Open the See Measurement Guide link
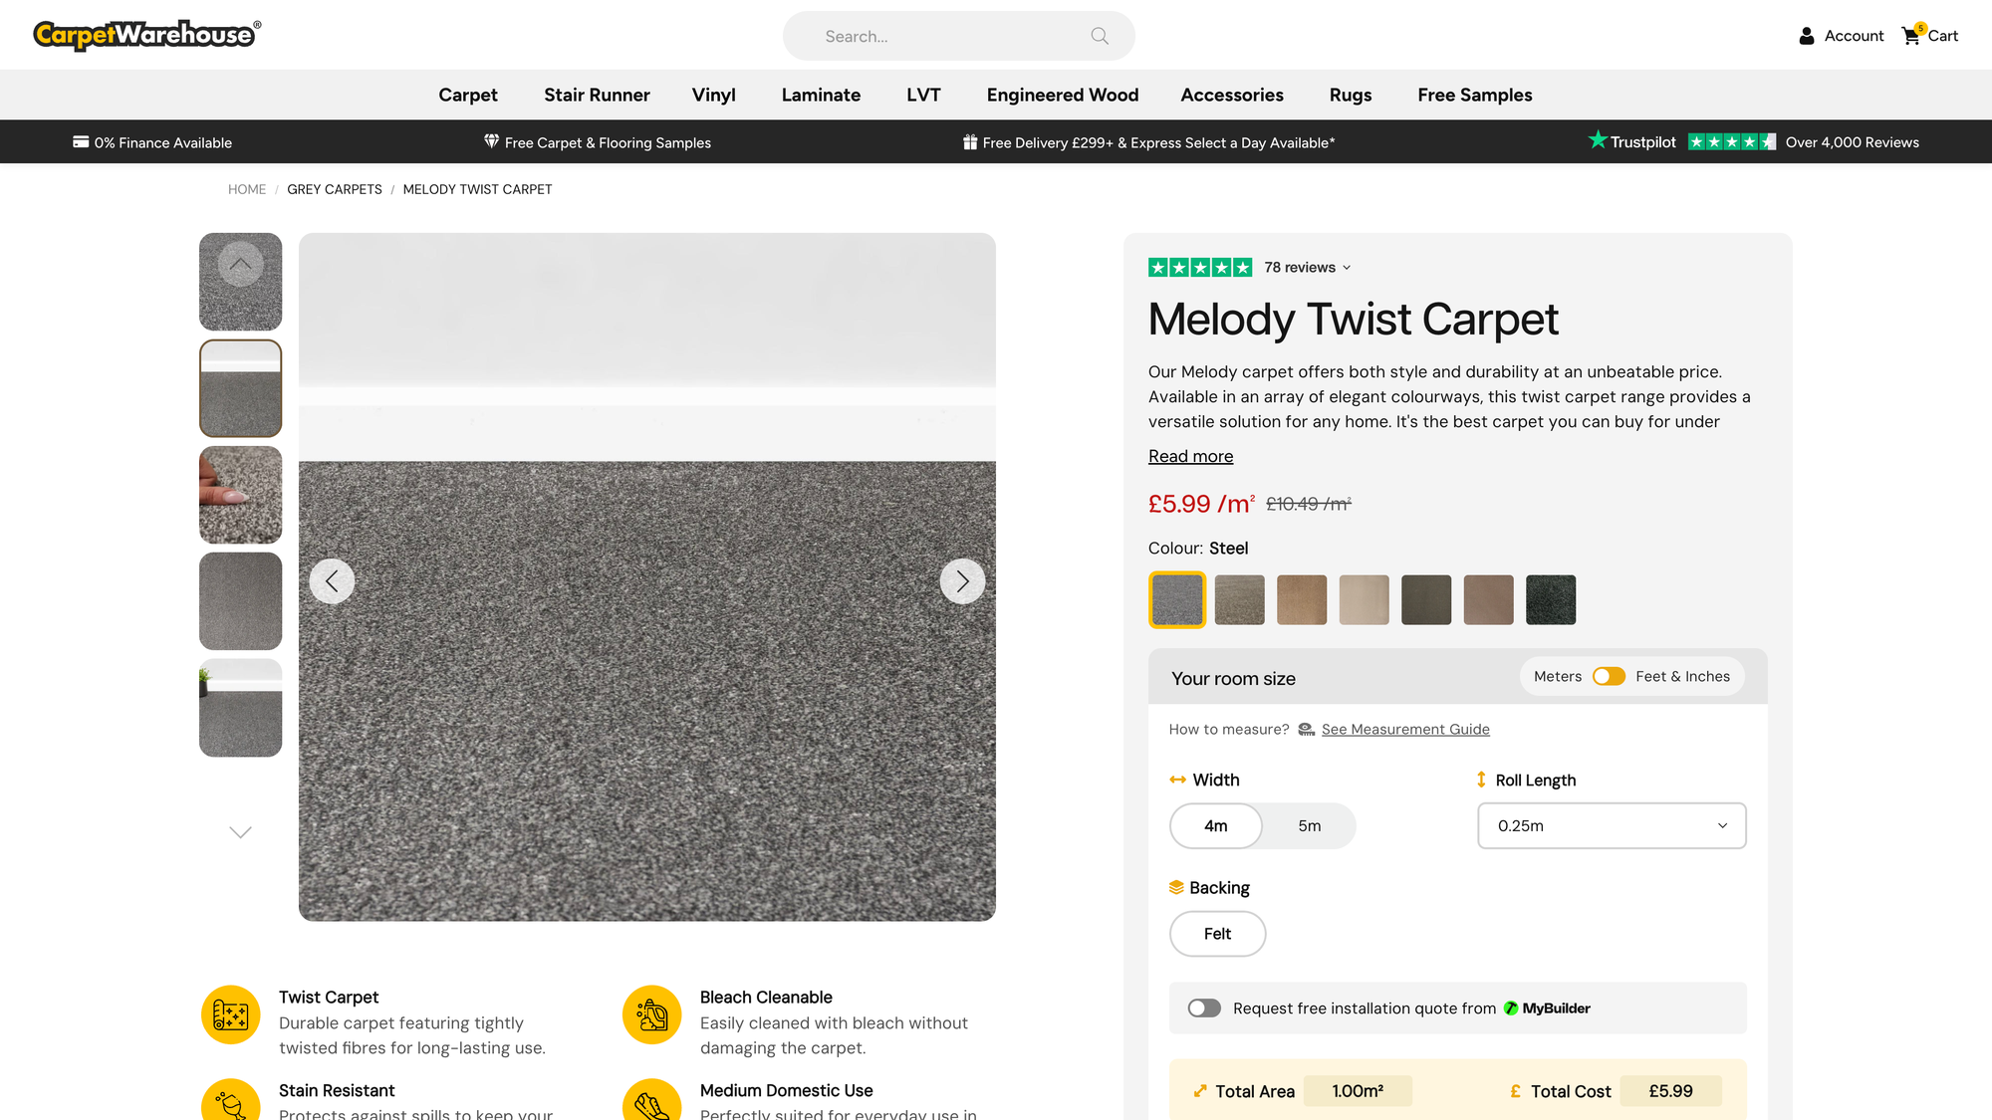Viewport: 1992px width, 1120px height. (x=1405, y=730)
